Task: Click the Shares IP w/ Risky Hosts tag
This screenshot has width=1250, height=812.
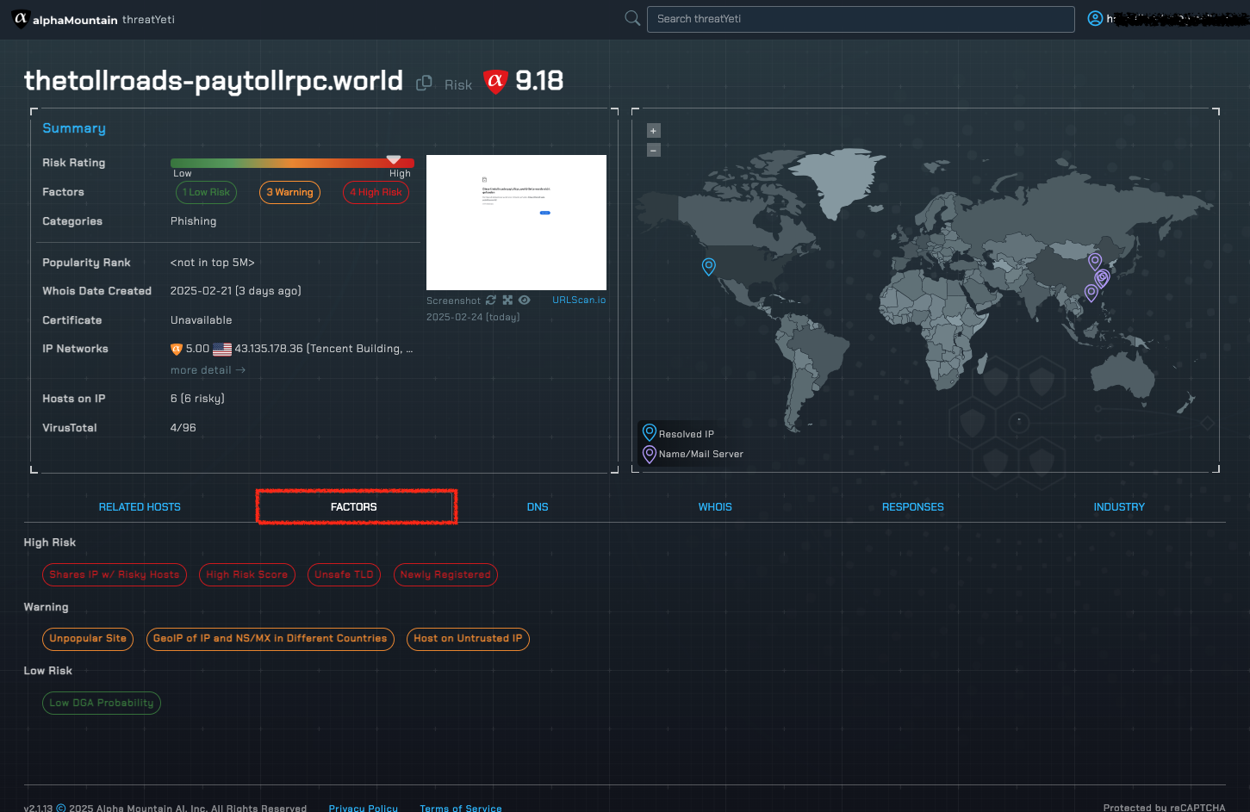Action: click(x=115, y=574)
